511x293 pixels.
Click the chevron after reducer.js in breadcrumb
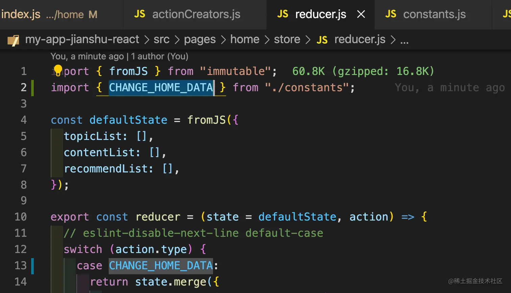(x=393, y=40)
